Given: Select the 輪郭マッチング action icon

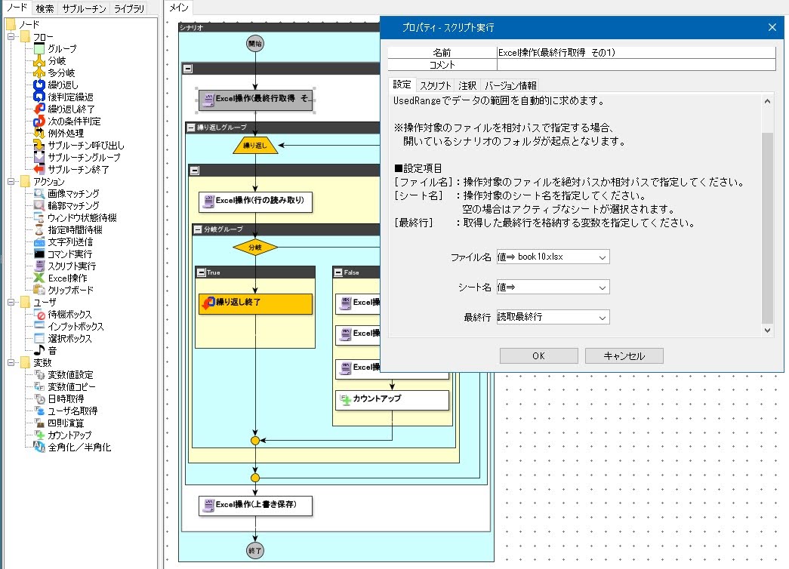Looking at the screenshot, I should [39, 206].
